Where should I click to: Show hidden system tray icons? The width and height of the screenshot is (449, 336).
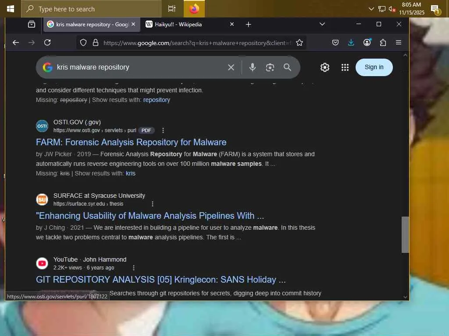point(371,9)
